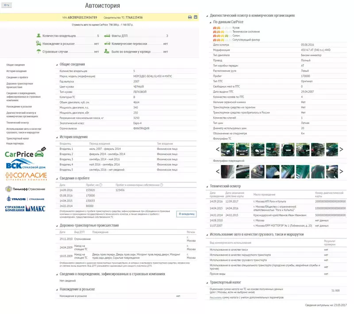Jump to Транспортный налог via sidebar

(18, 138)
